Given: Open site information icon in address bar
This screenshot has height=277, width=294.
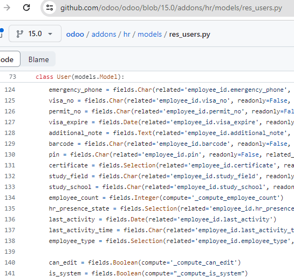Looking at the screenshot, I should 50,8.
